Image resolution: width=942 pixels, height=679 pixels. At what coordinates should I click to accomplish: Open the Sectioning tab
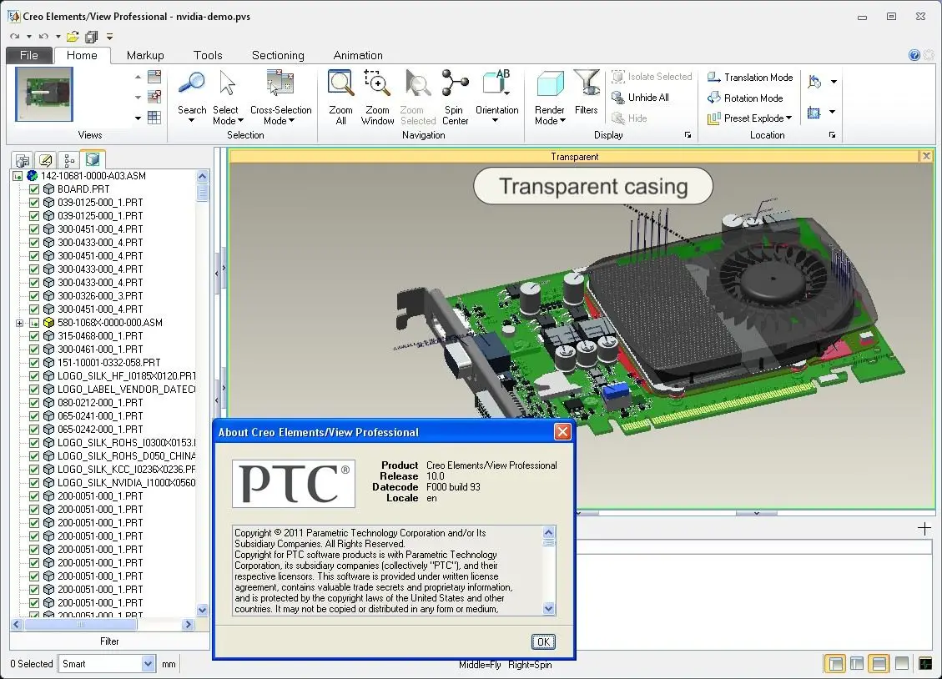pyautogui.click(x=278, y=55)
